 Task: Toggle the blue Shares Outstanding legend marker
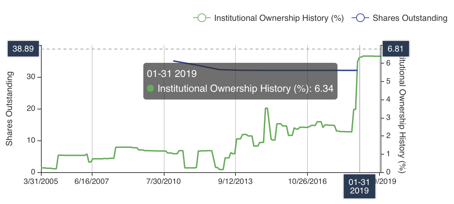[360, 18]
